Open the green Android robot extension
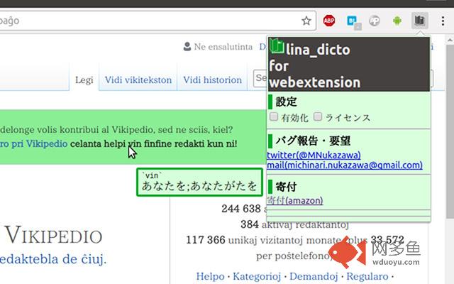 (x=397, y=21)
